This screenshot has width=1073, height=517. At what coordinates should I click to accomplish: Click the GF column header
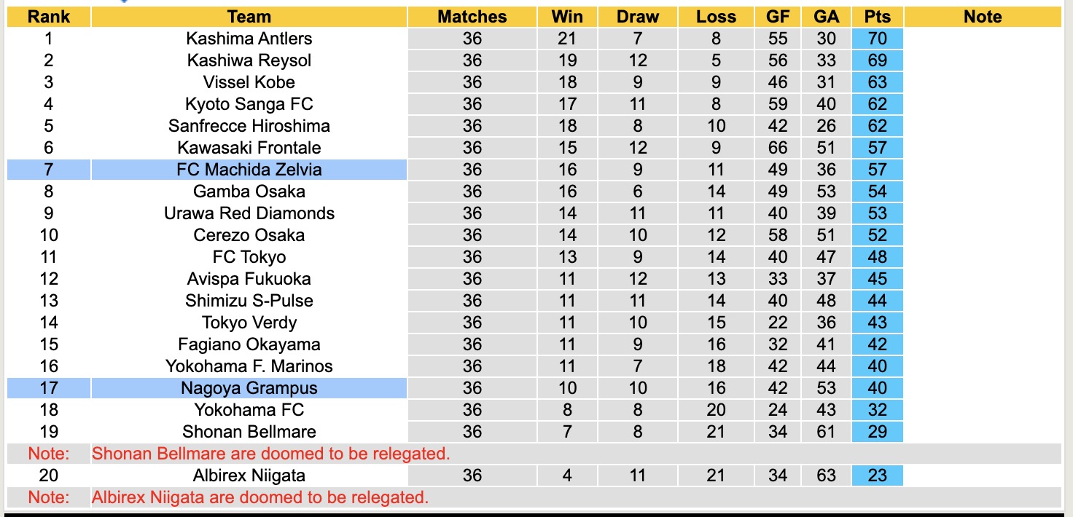778,17
